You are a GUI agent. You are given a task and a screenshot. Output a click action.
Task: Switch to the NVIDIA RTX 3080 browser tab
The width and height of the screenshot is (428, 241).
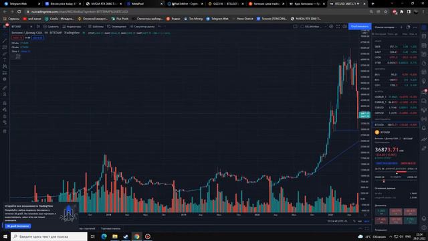(104, 4)
